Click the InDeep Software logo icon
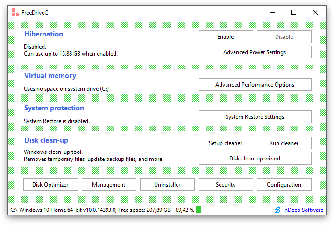 pos(277,210)
